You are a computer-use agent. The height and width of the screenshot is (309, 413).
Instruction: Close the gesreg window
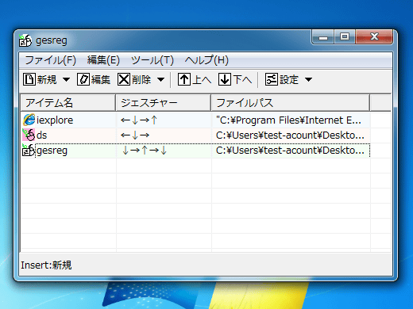374,36
